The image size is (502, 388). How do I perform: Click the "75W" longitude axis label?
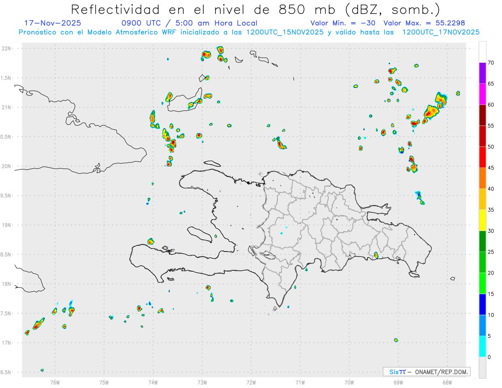click(104, 382)
